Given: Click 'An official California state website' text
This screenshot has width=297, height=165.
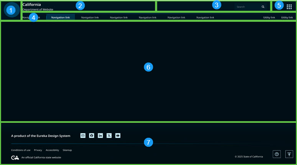Looking at the screenshot, I should tap(41, 157).
